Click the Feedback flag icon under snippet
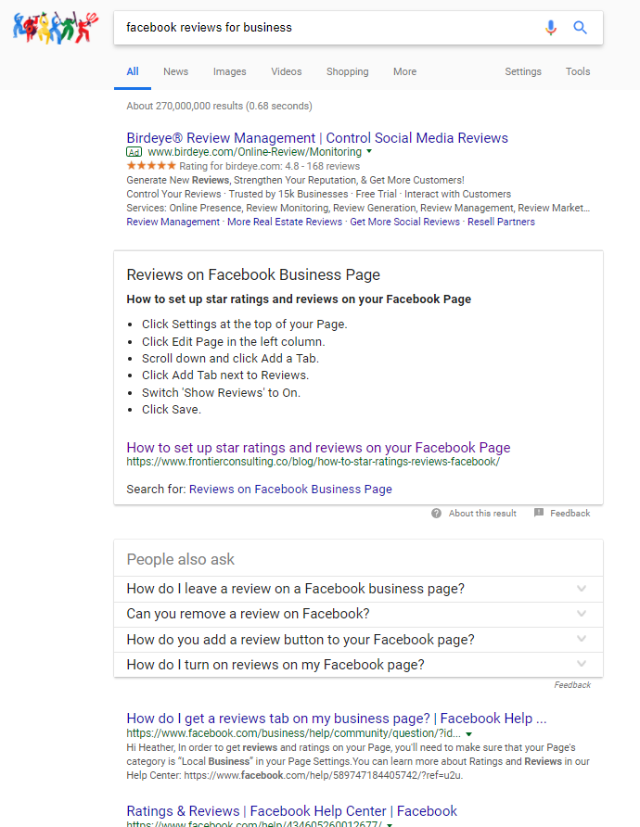Image resolution: width=640 pixels, height=827 pixels. (x=539, y=513)
